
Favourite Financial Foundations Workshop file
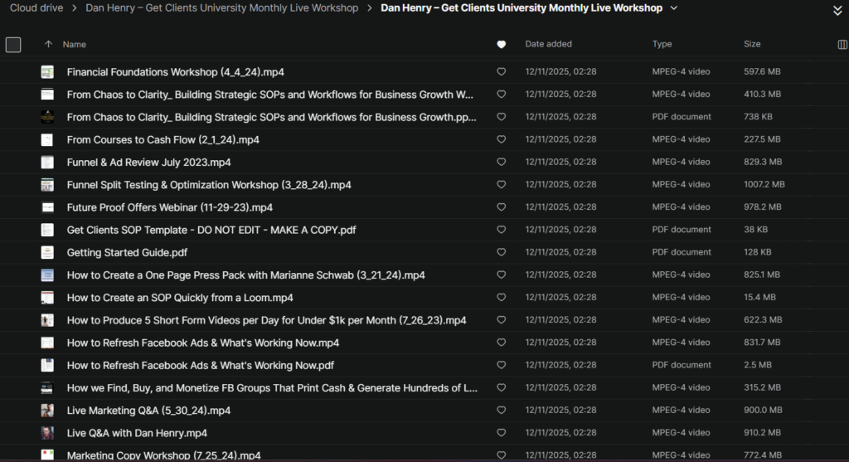[x=502, y=71]
